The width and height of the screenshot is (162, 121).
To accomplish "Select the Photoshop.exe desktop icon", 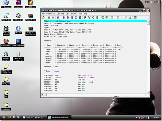I will [x=18, y=43].
